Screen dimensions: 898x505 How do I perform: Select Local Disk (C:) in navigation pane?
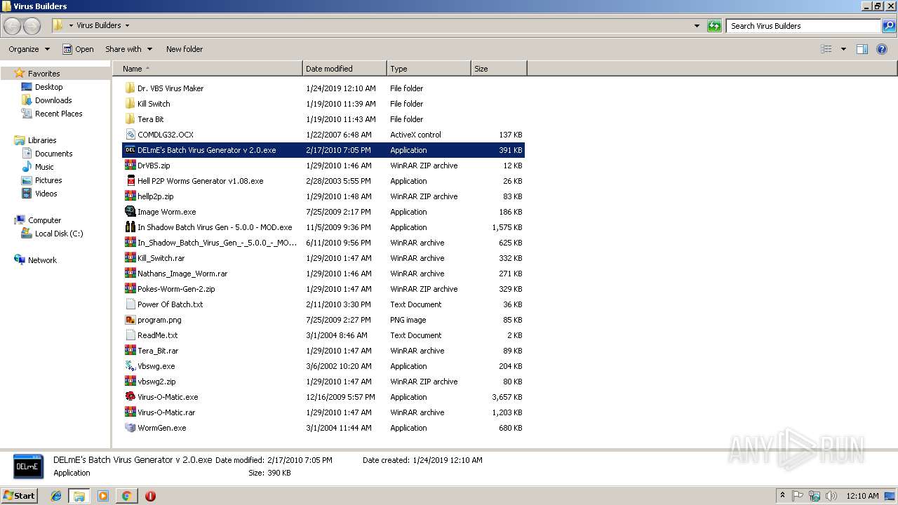click(59, 234)
